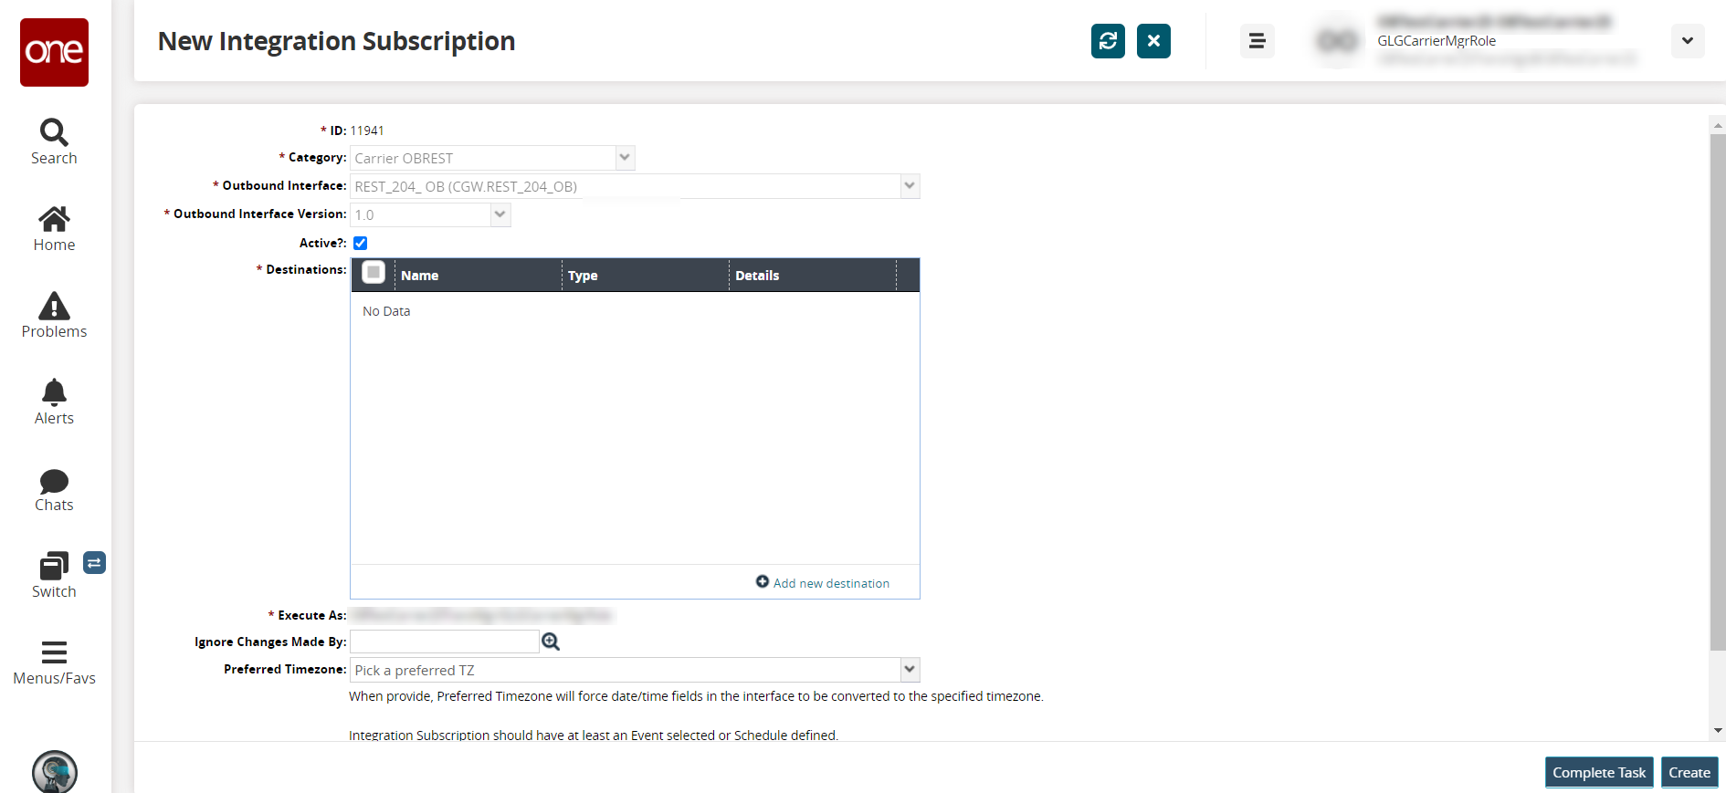Click the scrollbar down arrow
The height and width of the screenshot is (793, 1726).
click(x=1718, y=730)
